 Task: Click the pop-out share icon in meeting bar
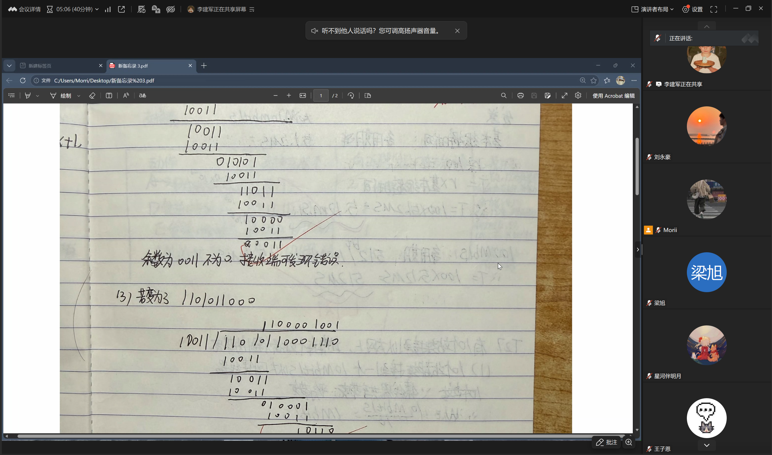coord(121,9)
